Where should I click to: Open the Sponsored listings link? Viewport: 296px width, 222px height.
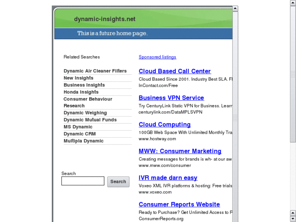coord(158,57)
